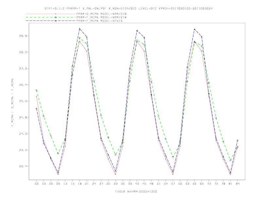The image size is (259, 200).
Task: Click x-axis tick label 24
Action: (94, 184)
